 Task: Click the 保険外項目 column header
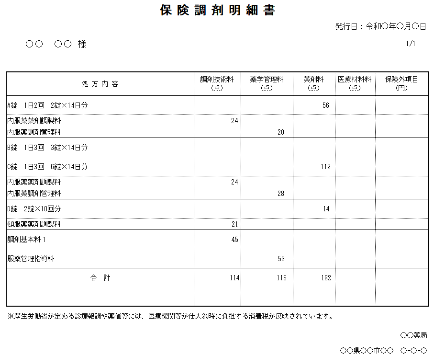[x=401, y=83]
